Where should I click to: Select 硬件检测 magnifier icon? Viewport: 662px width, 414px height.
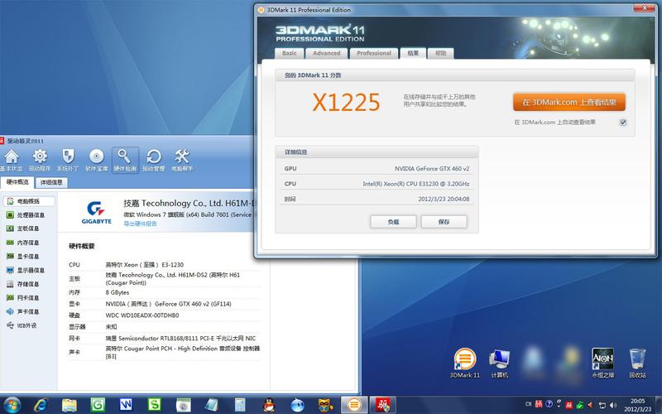click(x=125, y=160)
